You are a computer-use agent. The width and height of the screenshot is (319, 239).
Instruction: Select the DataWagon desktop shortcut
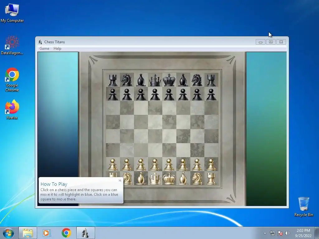coord(12,45)
